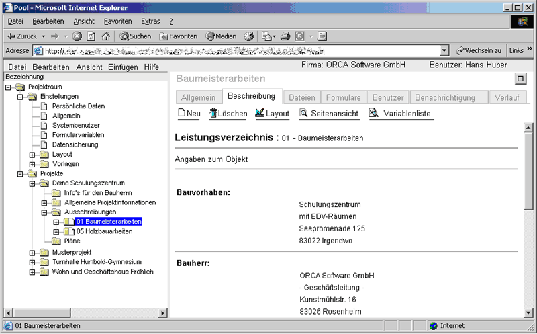Click the edit toolbar icon next to print
The image size is (537, 334).
tap(299, 36)
